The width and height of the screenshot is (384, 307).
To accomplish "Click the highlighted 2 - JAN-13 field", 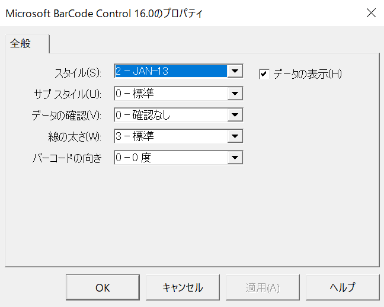I will click(171, 71).
